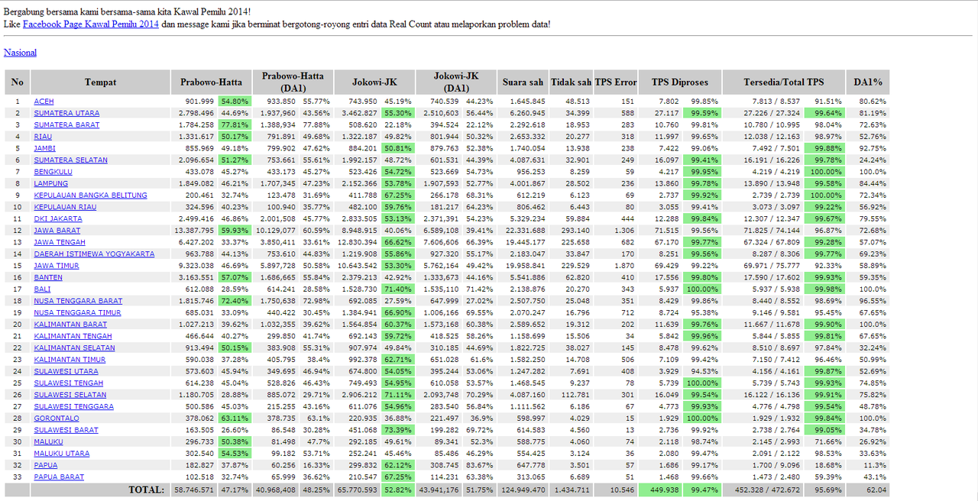Select the SULAWESI UTARA link
The width and height of the screenshot is (978, 501).
coord(66,372)
